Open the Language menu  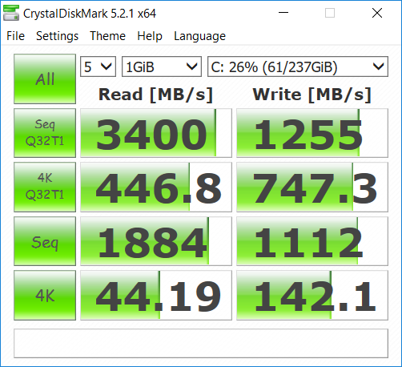point(199,36)
